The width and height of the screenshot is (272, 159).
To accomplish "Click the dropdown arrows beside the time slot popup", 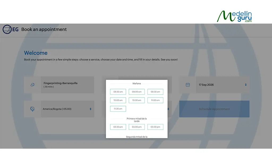I will [x=168, y=109].
